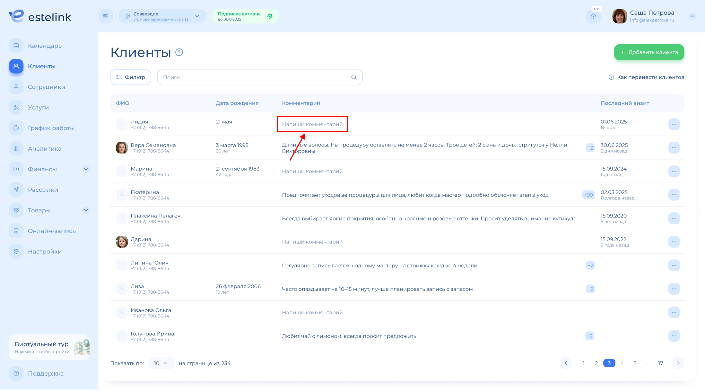Viewport: 705px width, 391px height.
Task: Open the rows-per-page dropdown showing 10
Action: [161, 363]
